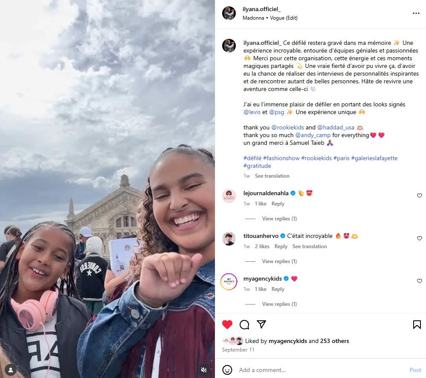Reply to titouanhervo's comment

pyautogui.click(x=281, y=246)
